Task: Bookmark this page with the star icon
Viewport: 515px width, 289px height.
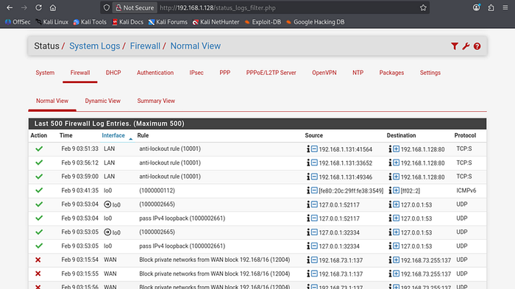Action: (423, 7)
